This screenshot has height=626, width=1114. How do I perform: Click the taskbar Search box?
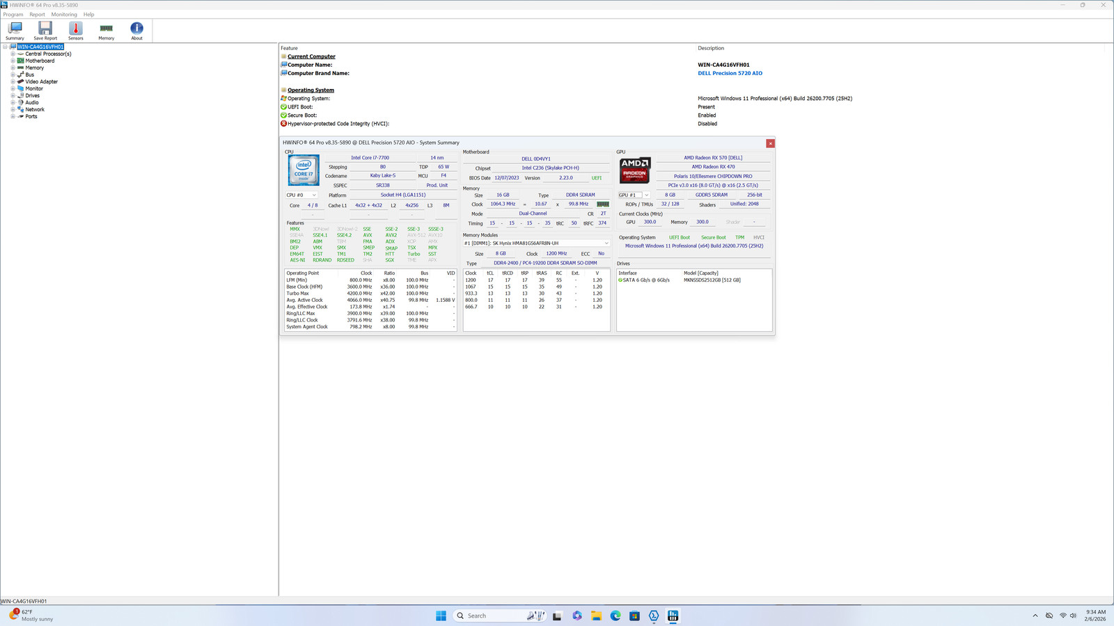click(499, 616)
